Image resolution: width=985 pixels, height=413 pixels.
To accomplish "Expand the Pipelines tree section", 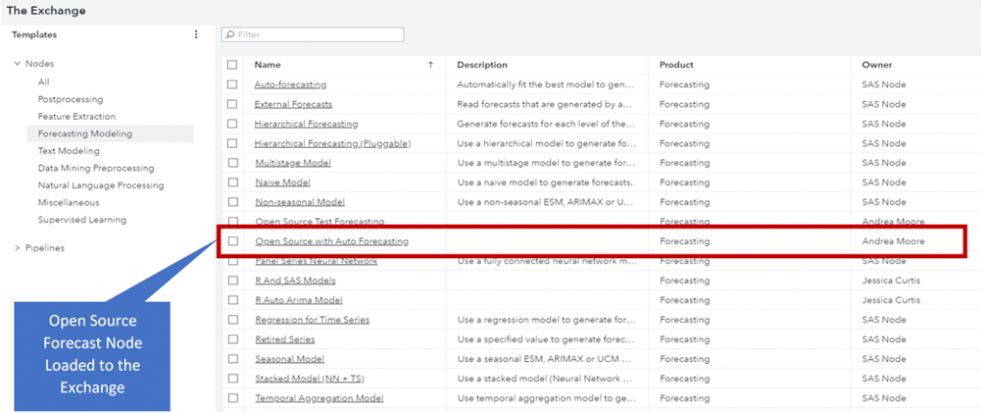I will (17, 248).
